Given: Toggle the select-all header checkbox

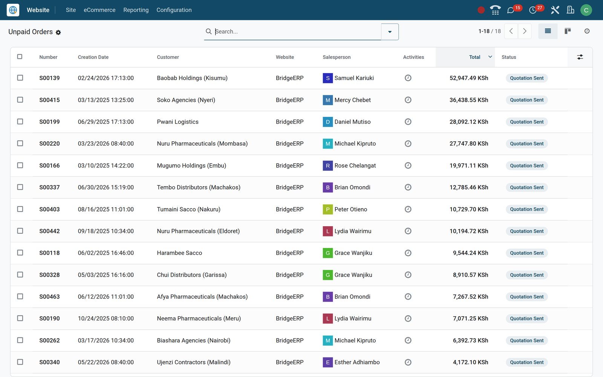Looking at the screenshot, I should (20, 57).
